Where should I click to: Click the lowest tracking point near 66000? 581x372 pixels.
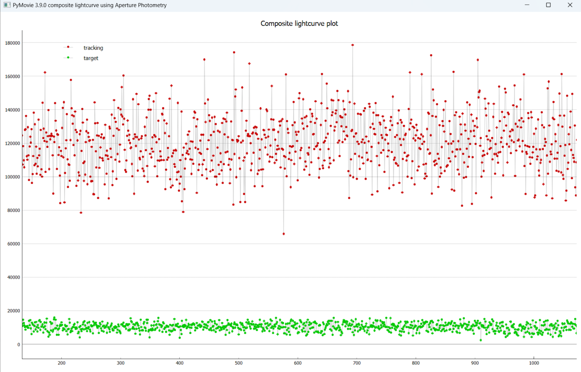pos(284,234)
